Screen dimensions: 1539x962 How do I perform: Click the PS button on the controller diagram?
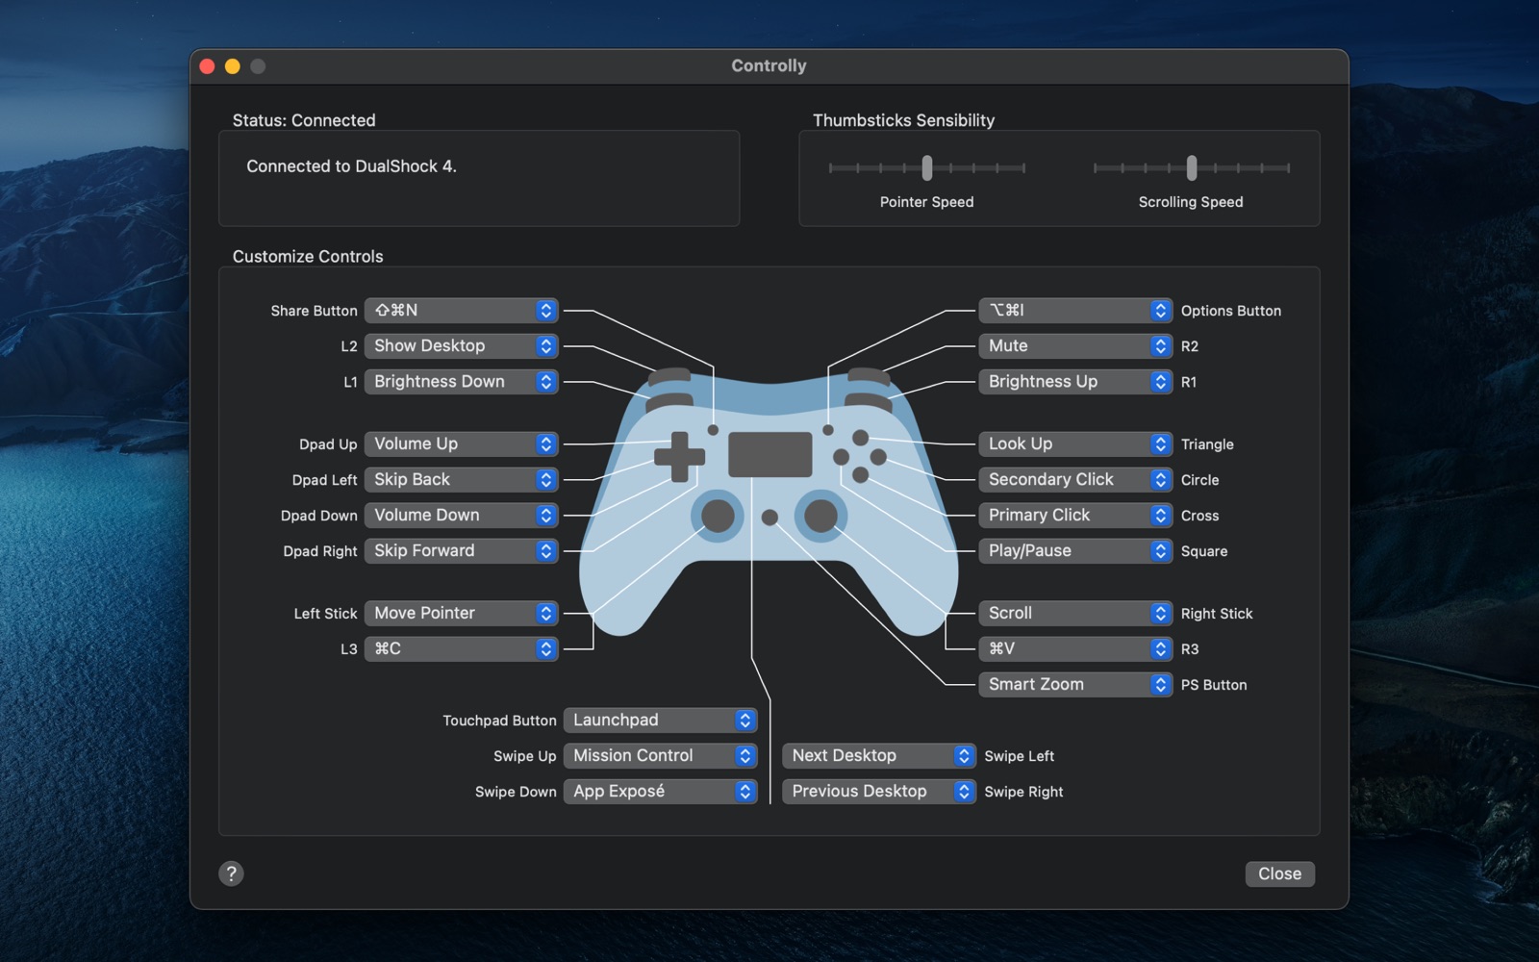click(x=769, y=518)
